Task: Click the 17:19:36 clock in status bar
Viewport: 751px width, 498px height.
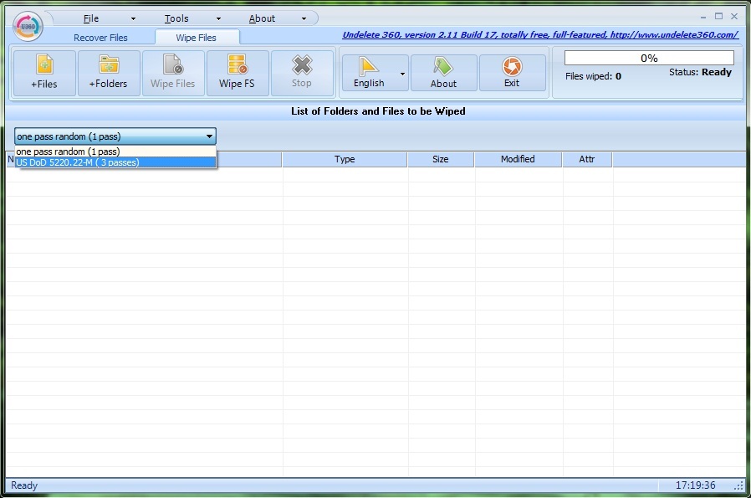Action: tap(696, 485)
